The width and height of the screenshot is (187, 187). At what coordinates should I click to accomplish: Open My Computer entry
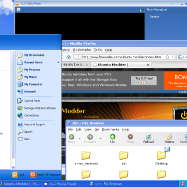[x=30, y=84]
